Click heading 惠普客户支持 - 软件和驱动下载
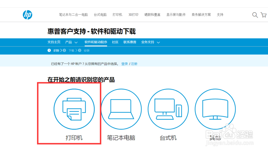 (x=92, y=32)
